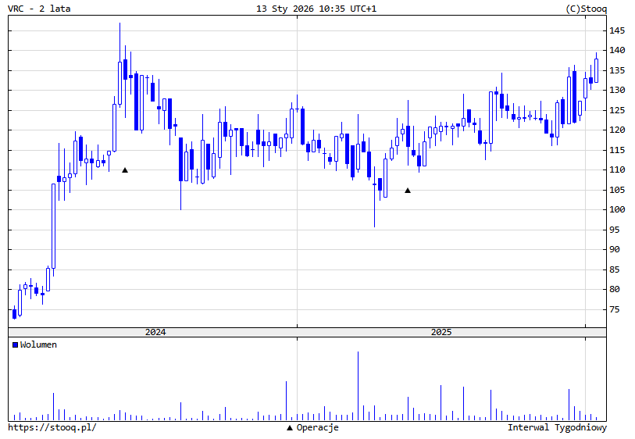Click the tallest volume bar
Image resolution: width=635 pixels, height=439 pixels.
[x=358, y=387]
